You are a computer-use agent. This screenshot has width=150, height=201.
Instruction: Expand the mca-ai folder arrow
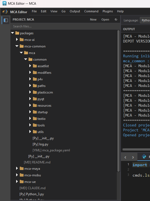pos(17,39)
